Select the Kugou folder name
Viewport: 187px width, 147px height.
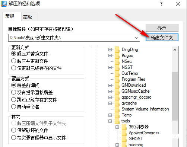(x=127, y=55)
